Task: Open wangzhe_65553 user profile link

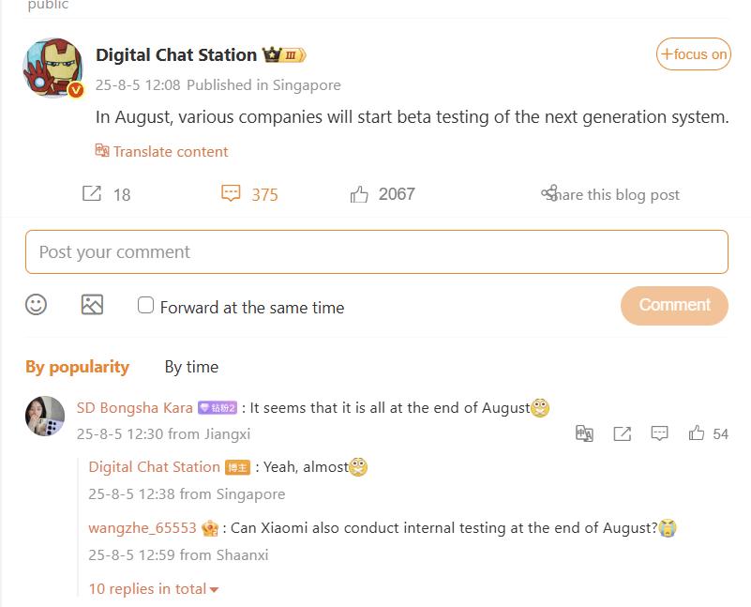Action: coord(143,528)
